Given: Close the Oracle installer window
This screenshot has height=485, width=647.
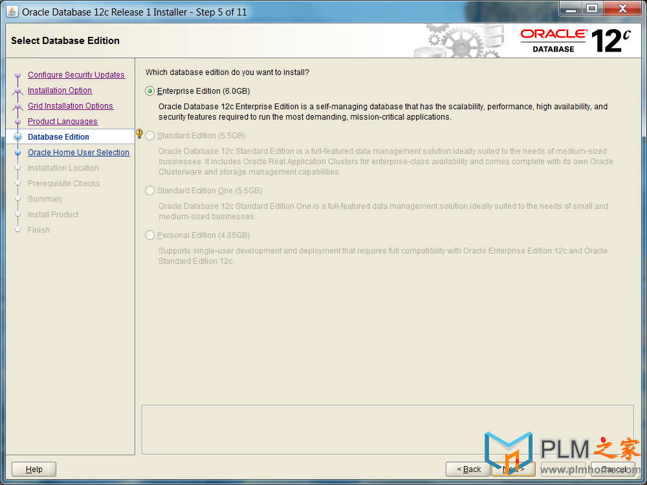Looking at the screenshot, I should (622, 9).
